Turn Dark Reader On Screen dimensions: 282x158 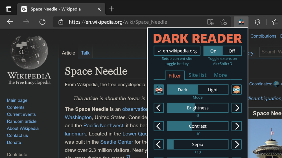click(213, 51)
